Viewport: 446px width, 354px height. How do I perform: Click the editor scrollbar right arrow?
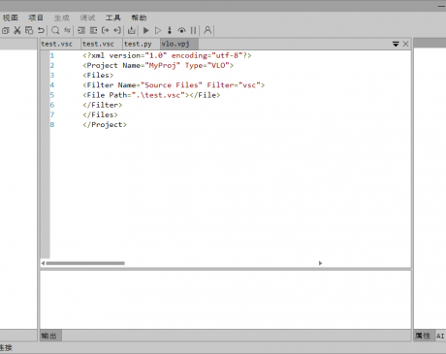(320, 263)
